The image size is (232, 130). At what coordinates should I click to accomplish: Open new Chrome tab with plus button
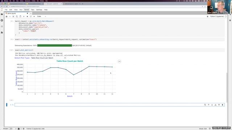[x=83, y=4]
